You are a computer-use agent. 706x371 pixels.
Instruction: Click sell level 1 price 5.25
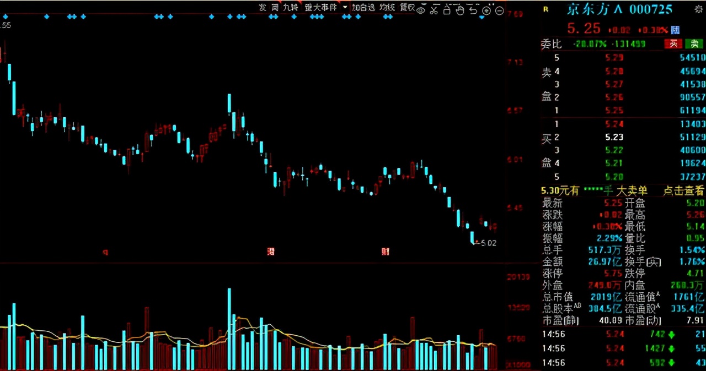[x=614, y=111]
